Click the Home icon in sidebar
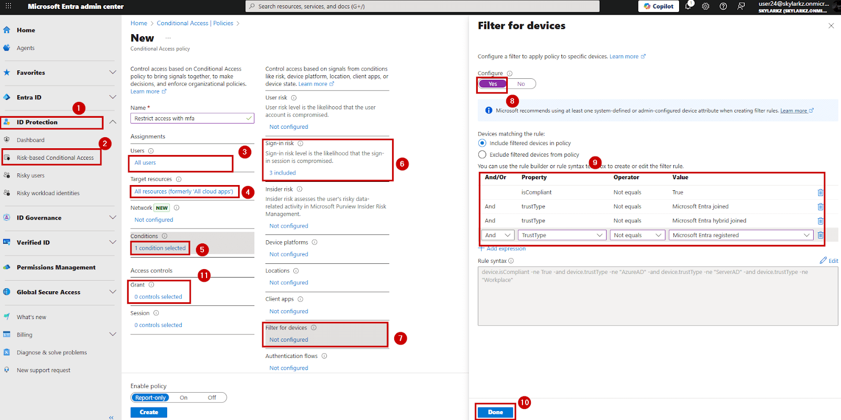The image size is (841, 420). click(7, 30)
